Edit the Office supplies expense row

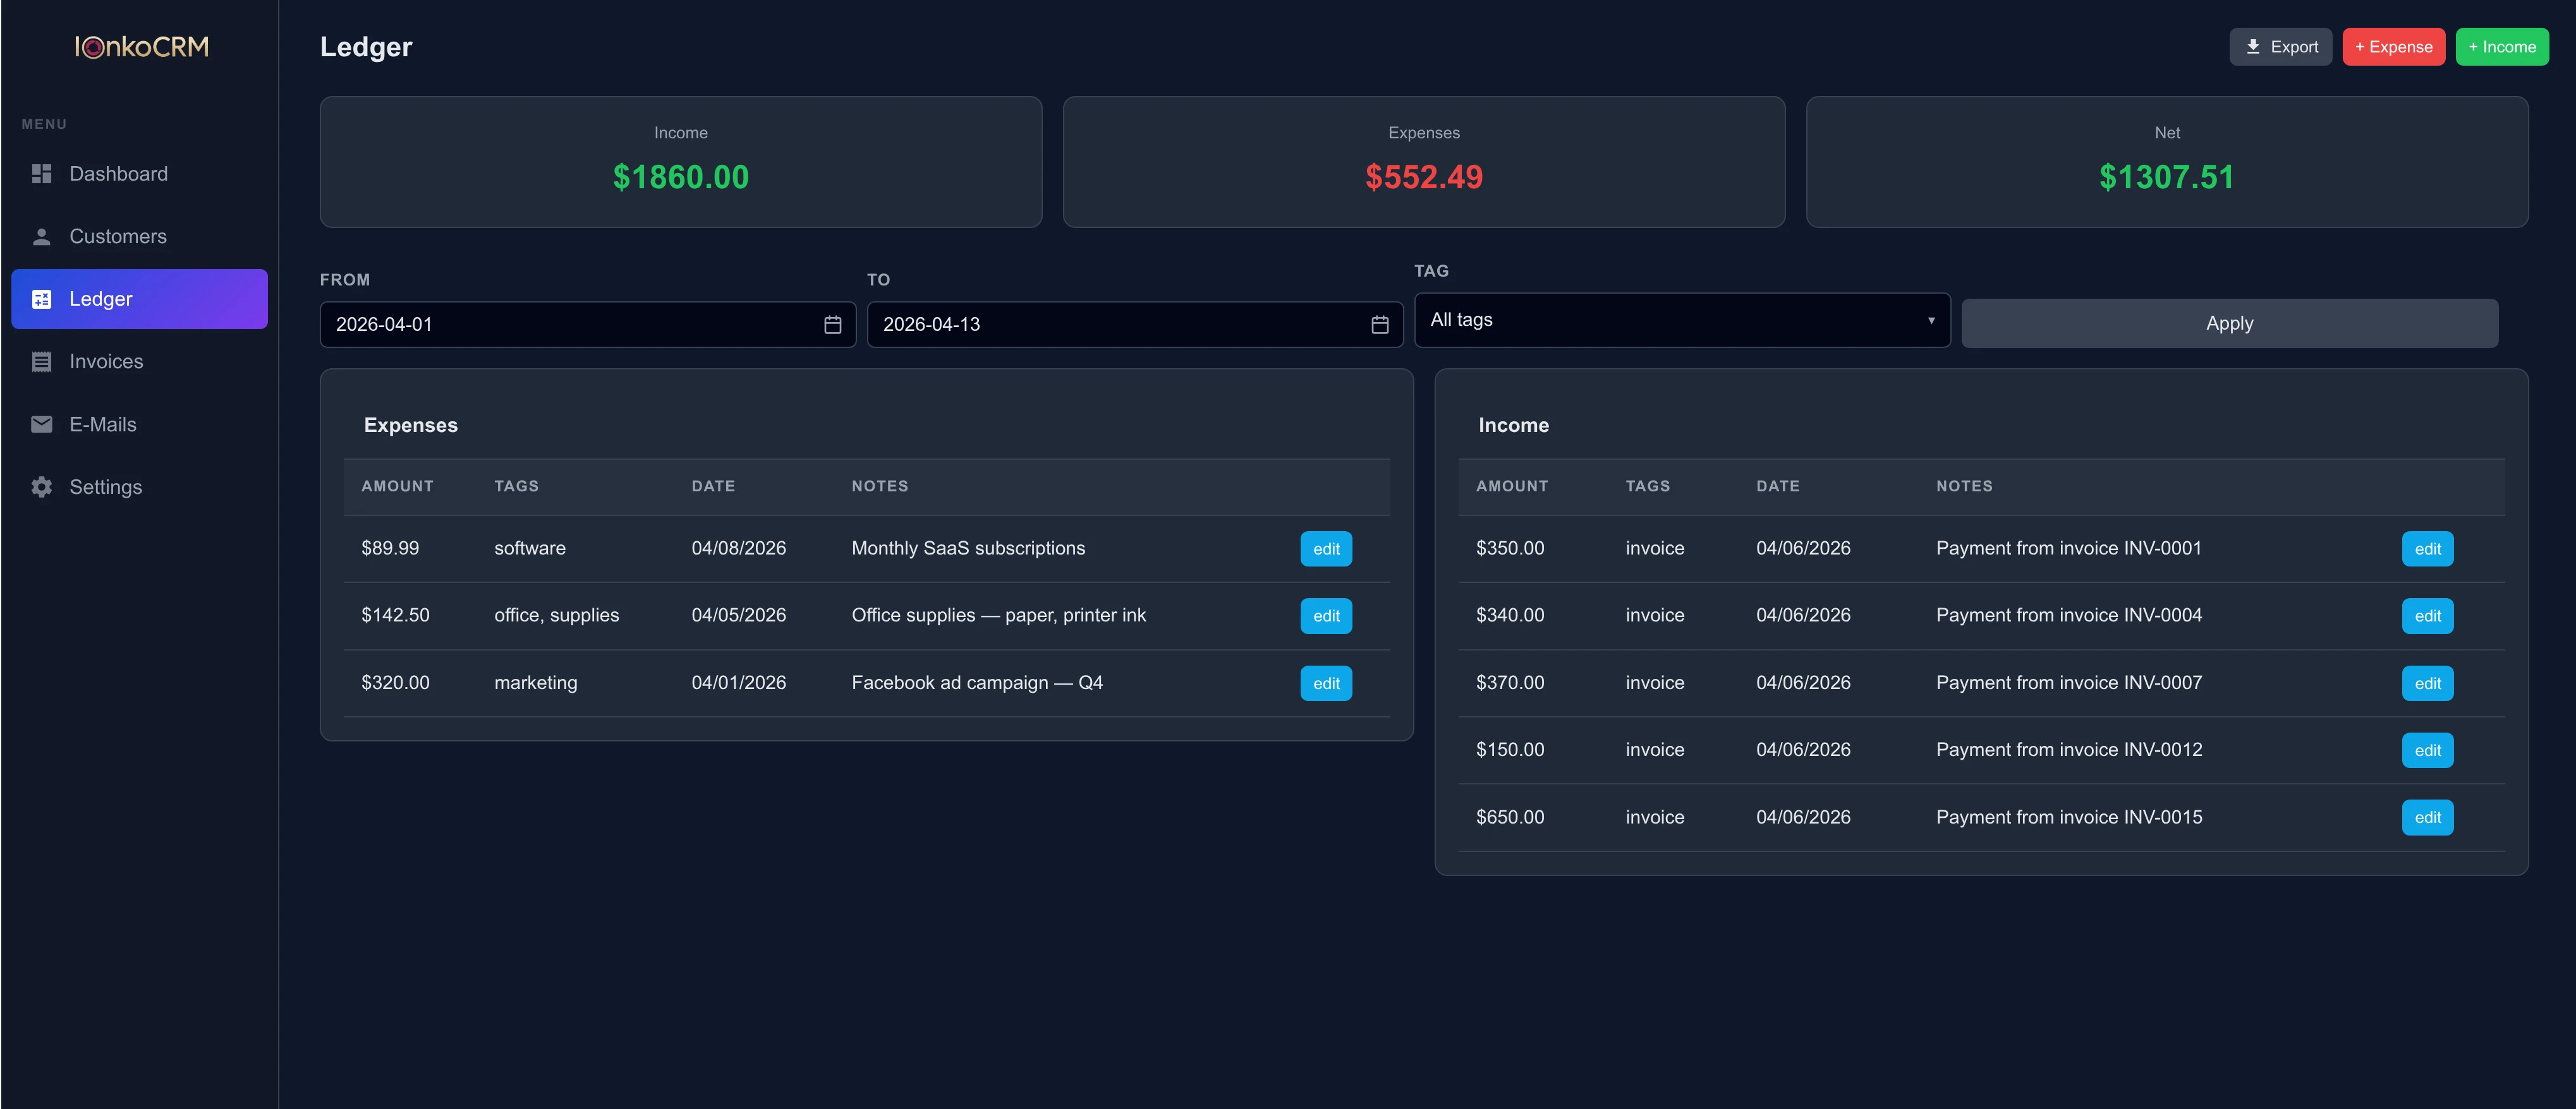pos(1326,616)
